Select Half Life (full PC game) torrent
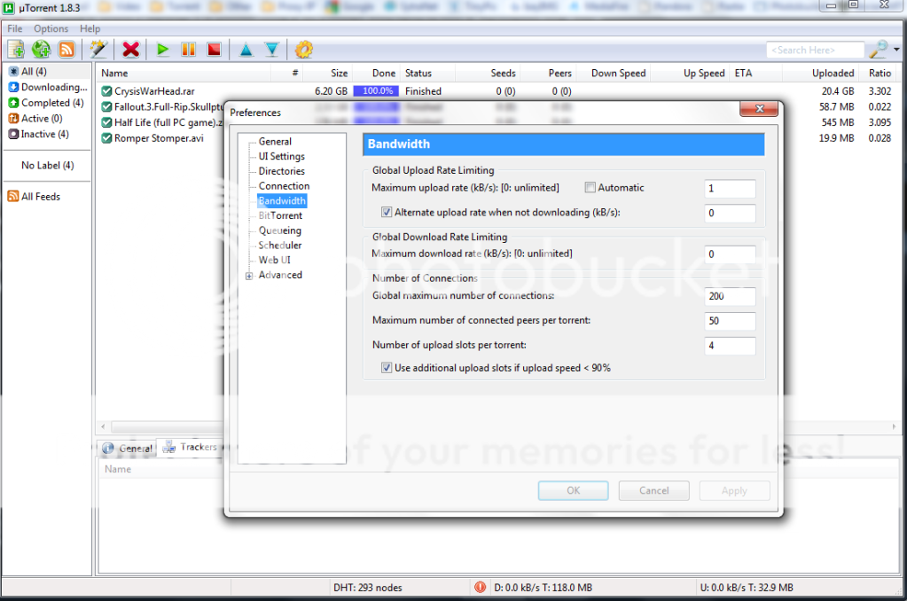Viewport: 907px width, 601px height. click(x=162, y=122)
